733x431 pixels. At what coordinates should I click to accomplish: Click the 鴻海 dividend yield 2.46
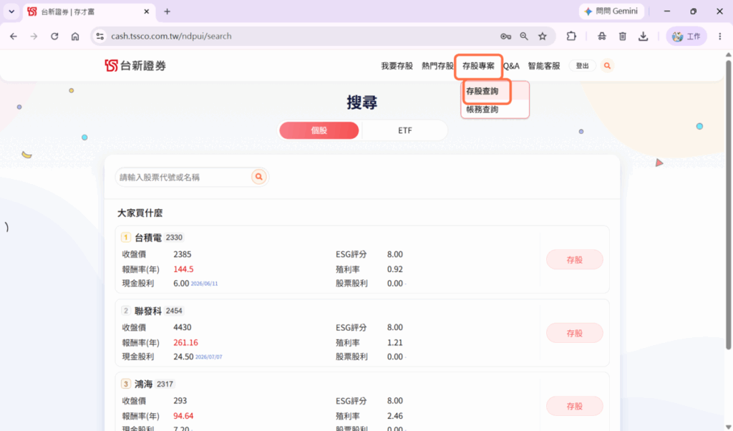[395, 416]
